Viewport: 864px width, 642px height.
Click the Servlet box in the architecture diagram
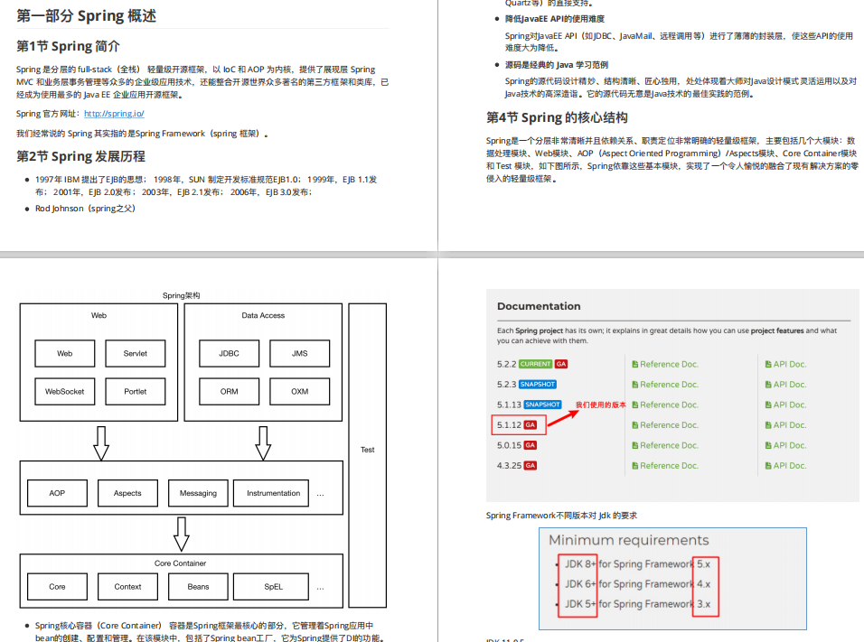[136, 353]
